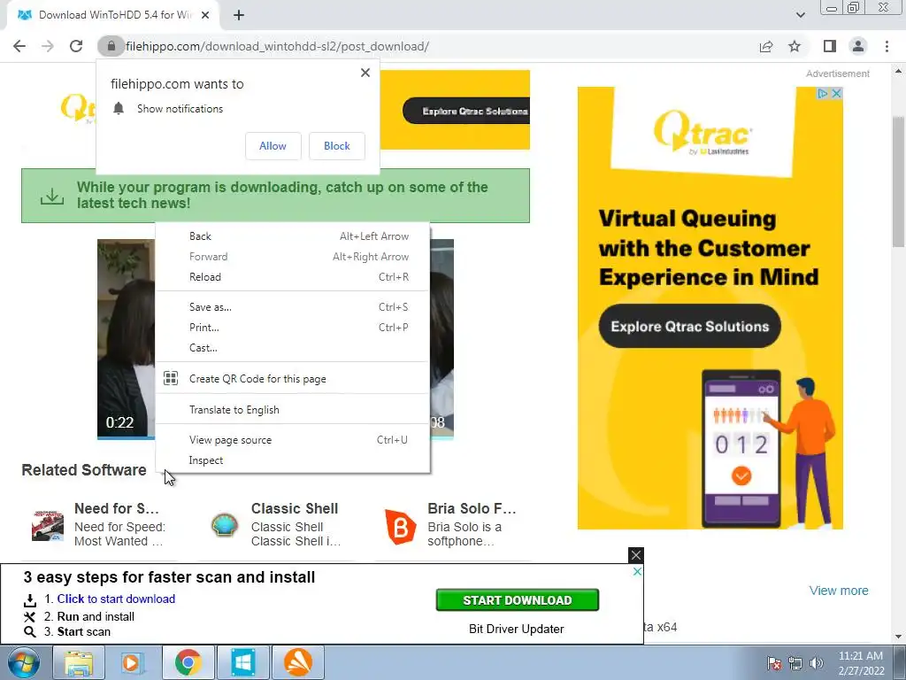Click the Classic Shell shell icon
906x680 pixels.
[224, 525]
